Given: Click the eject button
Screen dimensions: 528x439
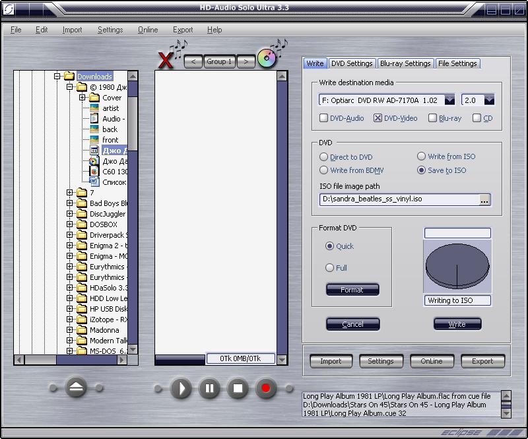Looking at the screenshot, I should 76,388.
